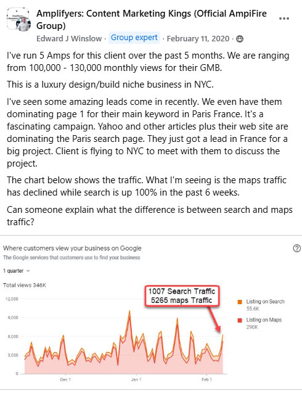Click the Dec 1 axis marker
The image size is (302, 393).
(65, 379)
